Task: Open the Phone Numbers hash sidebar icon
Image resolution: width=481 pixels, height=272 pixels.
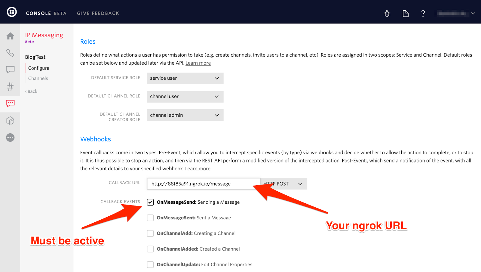Action: pos(10,87)
